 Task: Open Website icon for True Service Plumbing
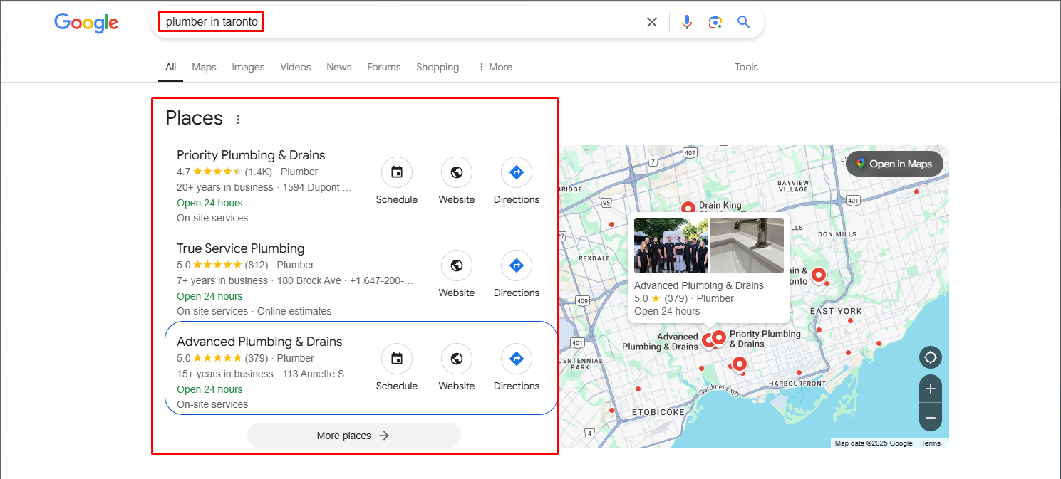click(457, 265)
